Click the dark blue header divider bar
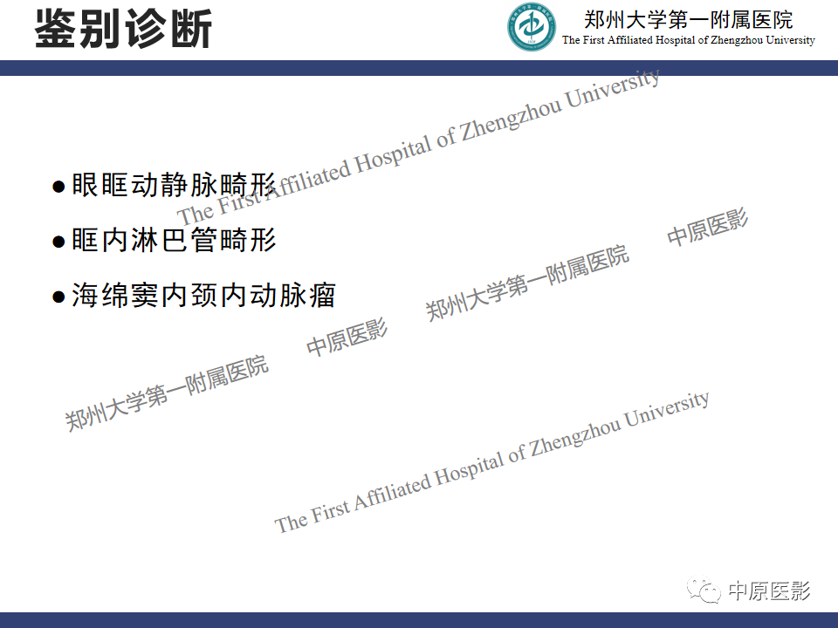The height and width of the screenshot is (628, 838). click(419, 68)
